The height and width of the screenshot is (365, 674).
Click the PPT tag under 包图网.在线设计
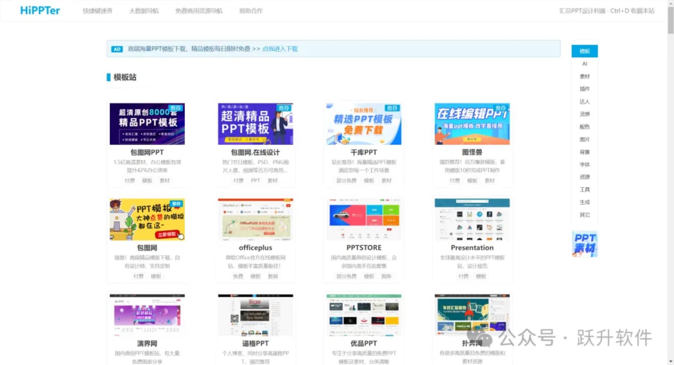(255, 180)
